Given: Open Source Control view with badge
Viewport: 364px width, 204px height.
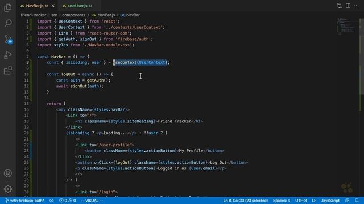Looking at the screenshot, I should pos(8,39).
